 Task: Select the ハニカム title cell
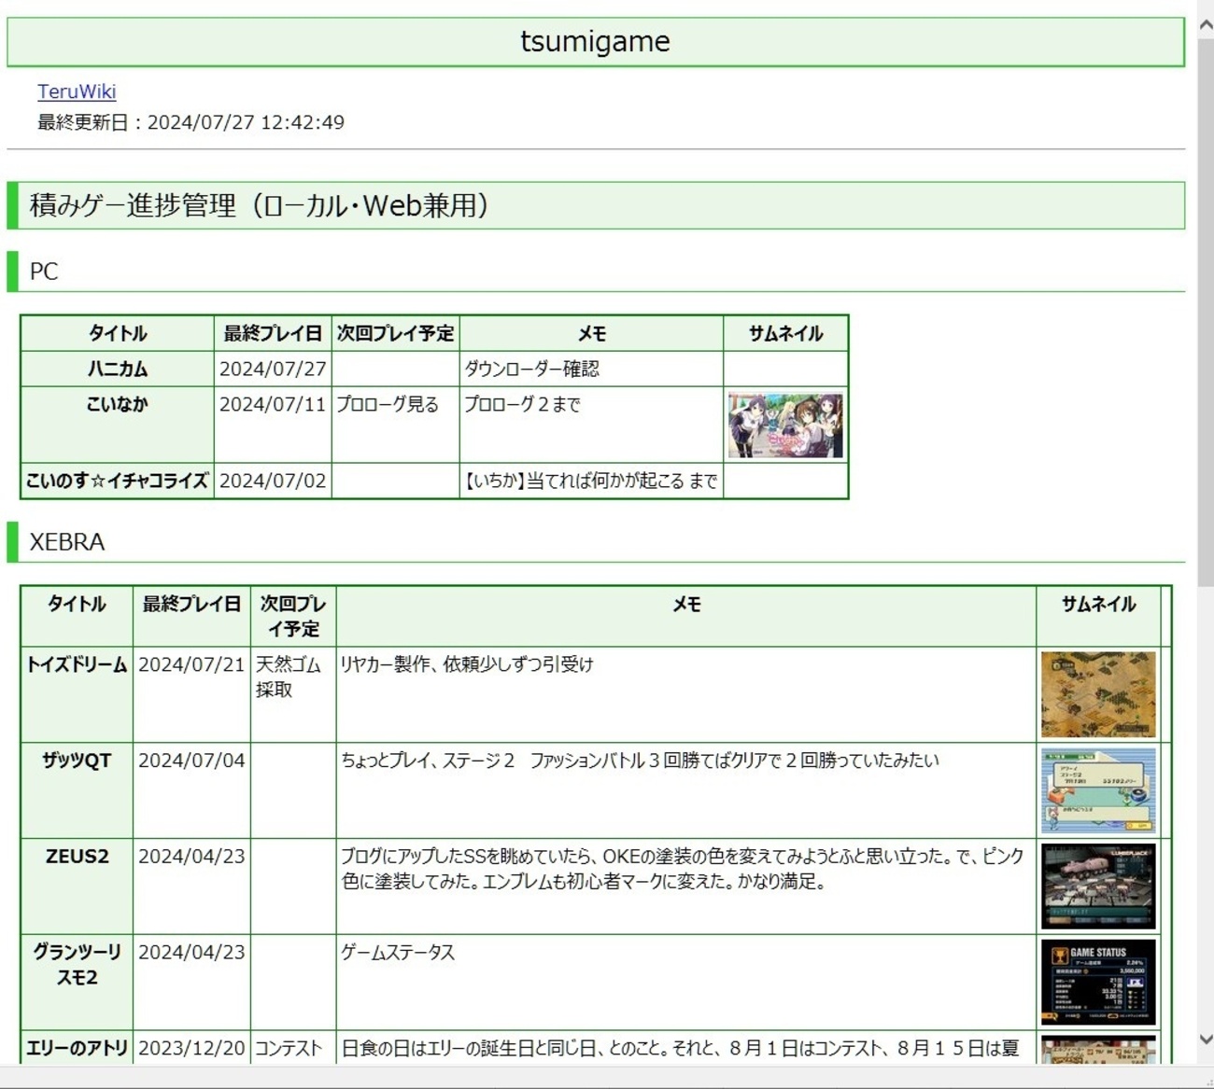pyautogui.click(x=118, y=370)
